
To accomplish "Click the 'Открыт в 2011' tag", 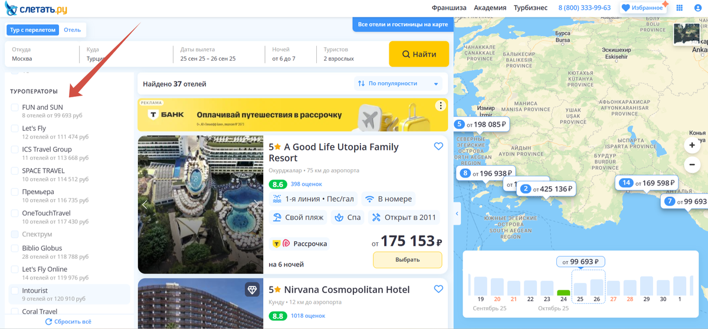I will coord(404,218).
